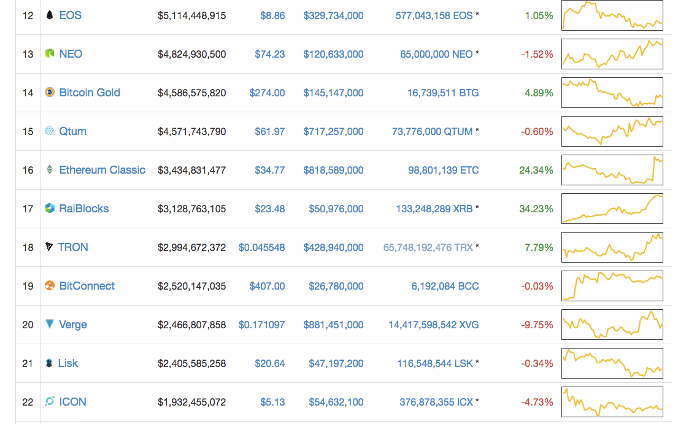Click Ethereum Classic price $34.77

click(270, 170)
